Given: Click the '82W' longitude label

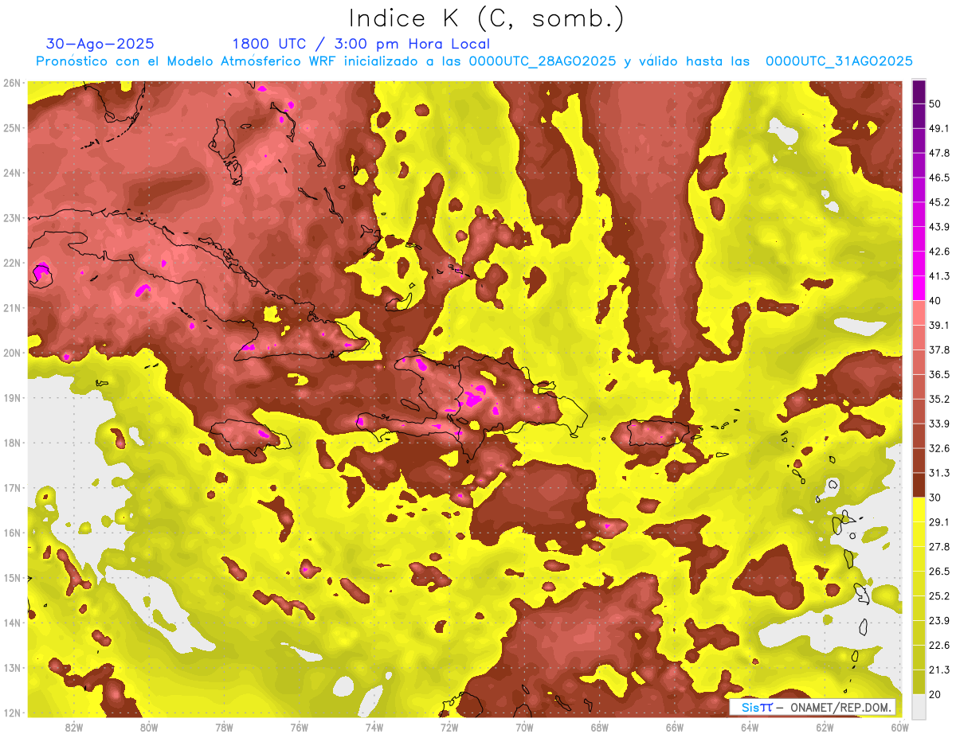Looking at the screenshot, I should click(x=73, y=727).
